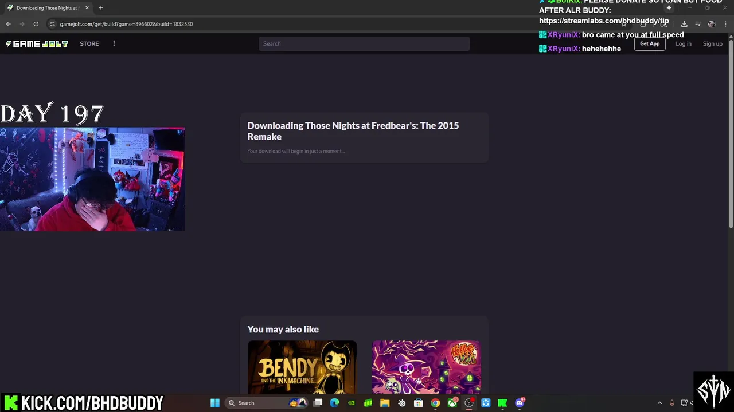Open the Bendy and the Ink Machine thumbnail
Viewport: 734px width, 412px height.
pyautogui.click(x=302, y=367)
